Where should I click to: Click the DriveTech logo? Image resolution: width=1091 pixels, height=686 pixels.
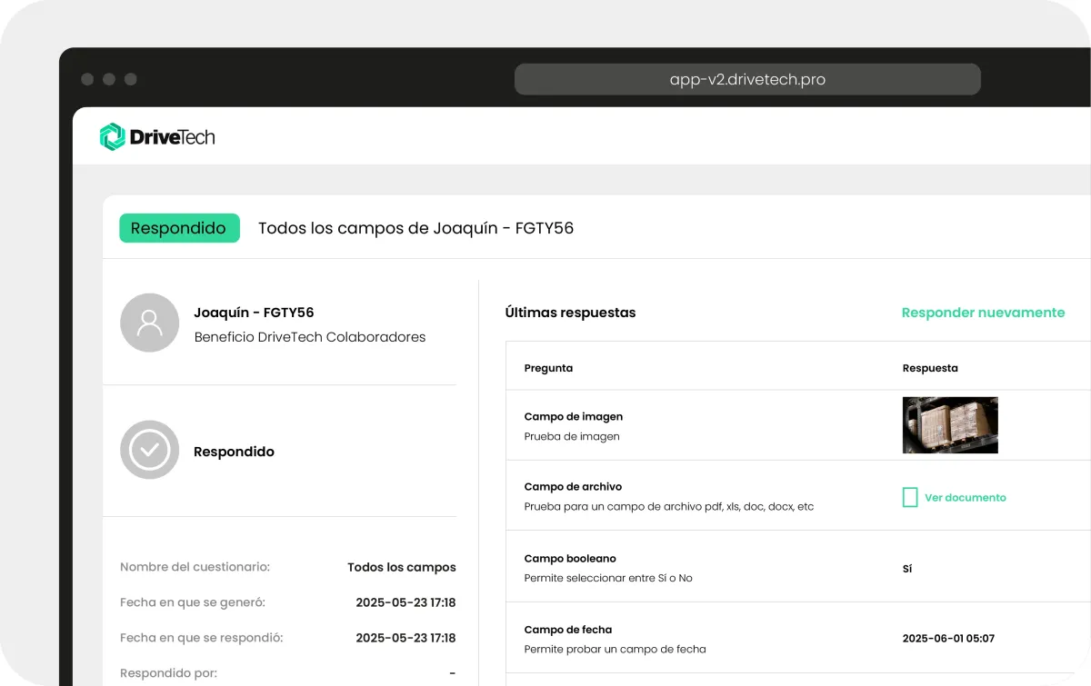click(x=157, y=137)
